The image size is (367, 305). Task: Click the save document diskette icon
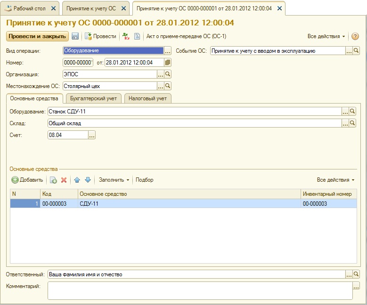click(75, 36)
